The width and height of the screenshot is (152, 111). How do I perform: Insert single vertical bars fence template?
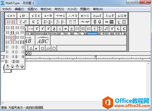(8, 32)
